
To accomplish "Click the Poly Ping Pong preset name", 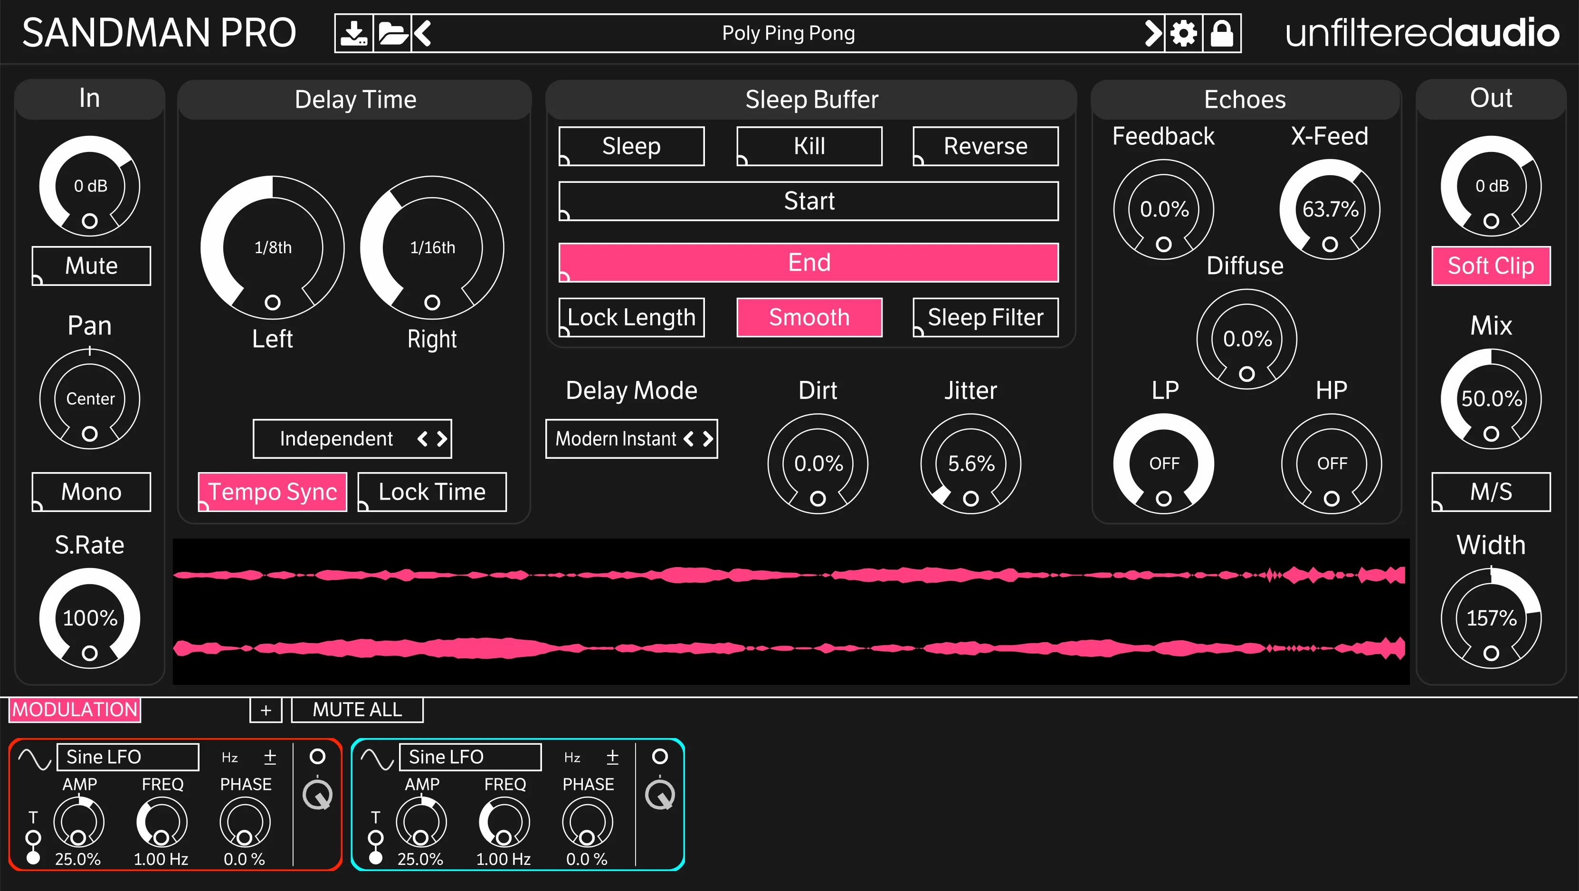I will click(x=788, y=33).
